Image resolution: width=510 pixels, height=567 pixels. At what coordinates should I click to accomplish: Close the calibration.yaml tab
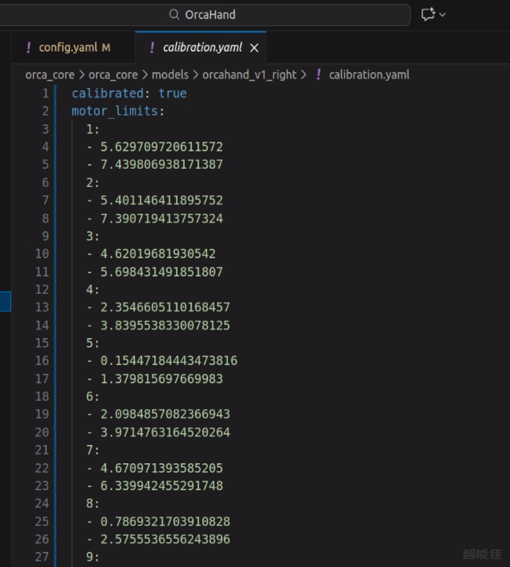[x=254, y=48]
